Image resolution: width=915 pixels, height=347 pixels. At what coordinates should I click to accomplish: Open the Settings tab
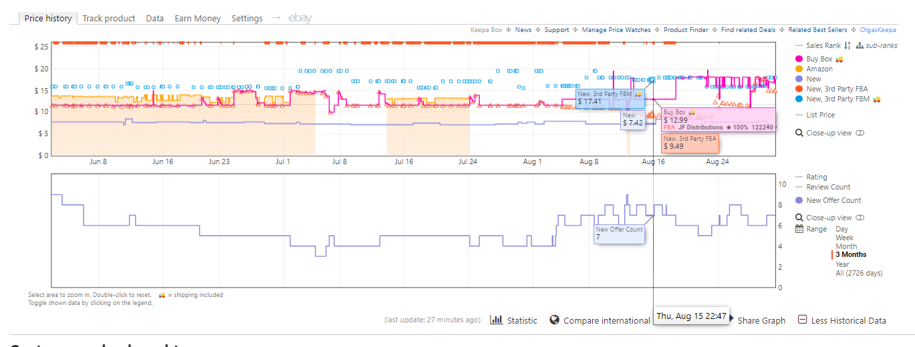[247, 18]
